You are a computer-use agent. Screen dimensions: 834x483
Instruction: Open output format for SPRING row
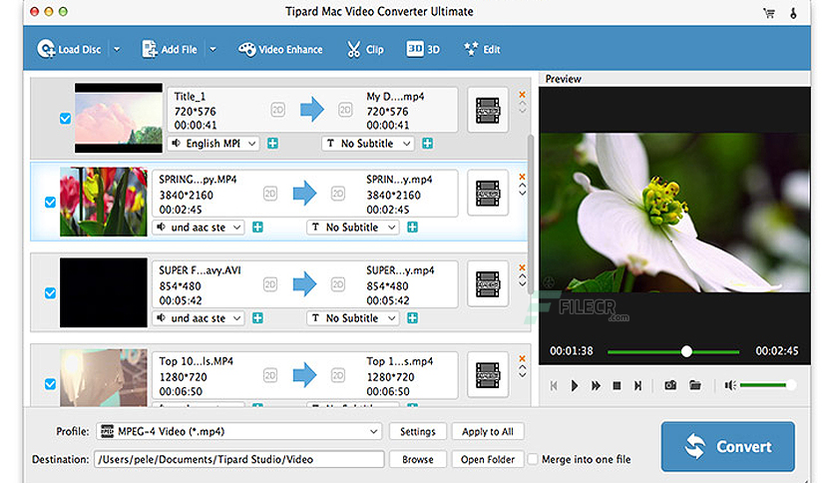pyautogui.click(x=488, y=194)
